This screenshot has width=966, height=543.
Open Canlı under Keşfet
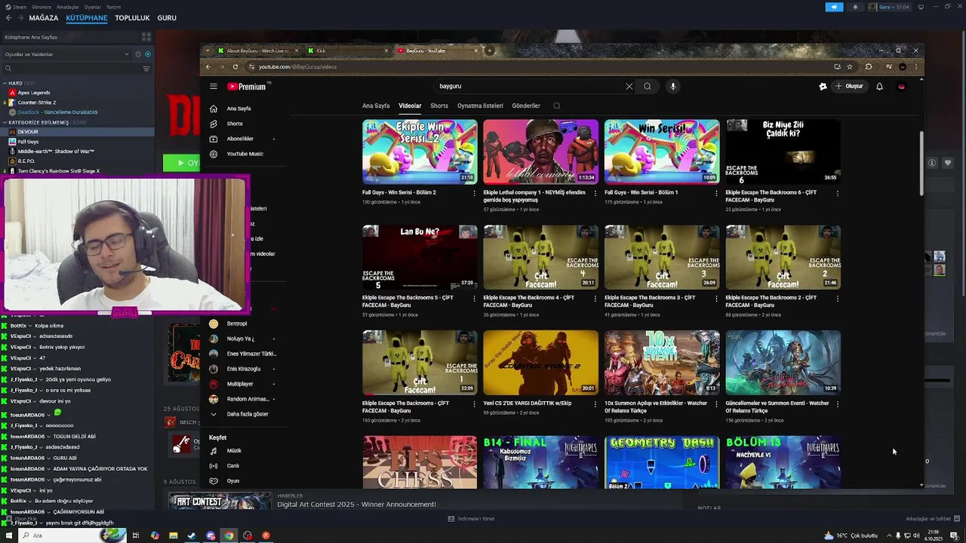pyautogui.click(x=232, y=466)
